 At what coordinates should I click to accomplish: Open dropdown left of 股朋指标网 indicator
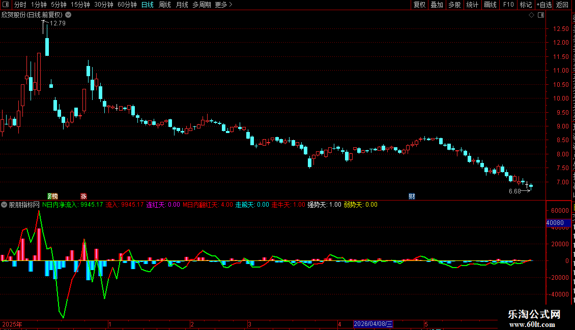4,205
